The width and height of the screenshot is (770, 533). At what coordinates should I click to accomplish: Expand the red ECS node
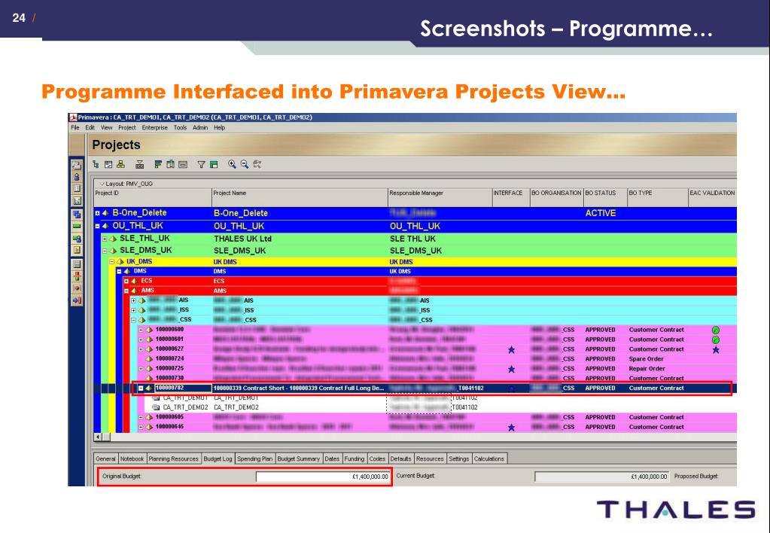(x=126, y=281)
